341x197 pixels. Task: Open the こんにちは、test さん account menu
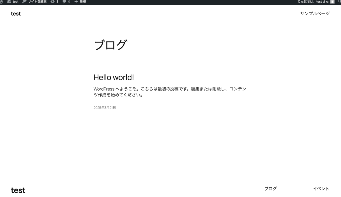click(313, 2)
